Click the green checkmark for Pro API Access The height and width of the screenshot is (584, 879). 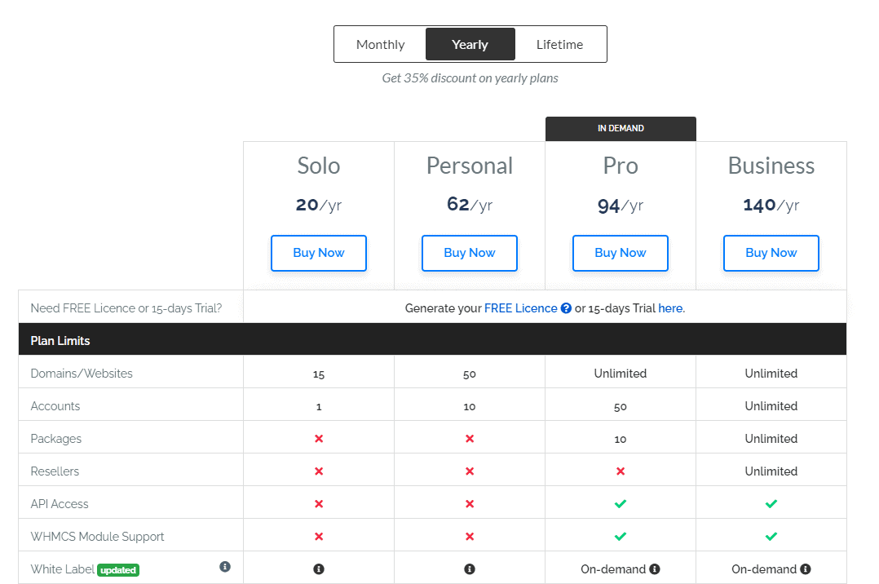click(x=621, y=503)
